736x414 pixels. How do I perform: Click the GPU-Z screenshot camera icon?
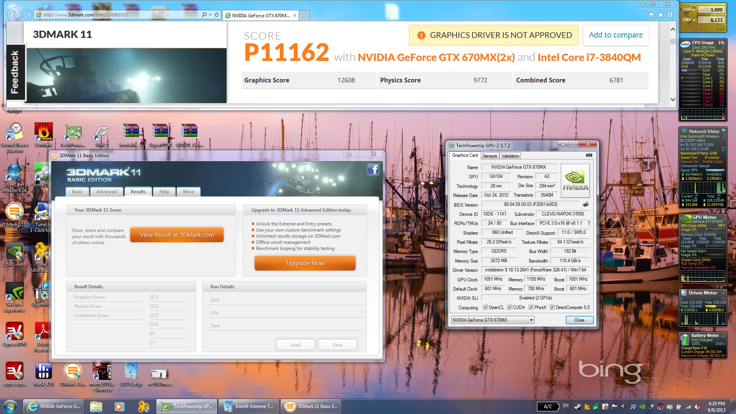pos(589,155)
